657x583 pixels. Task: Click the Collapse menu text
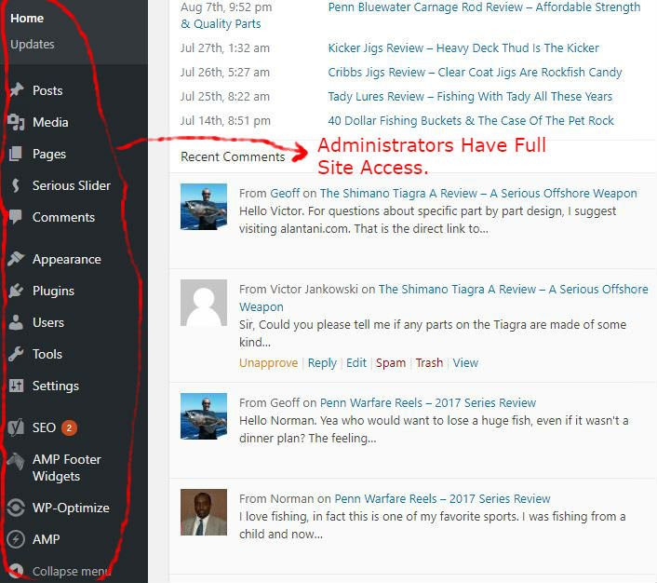(72, 571)
